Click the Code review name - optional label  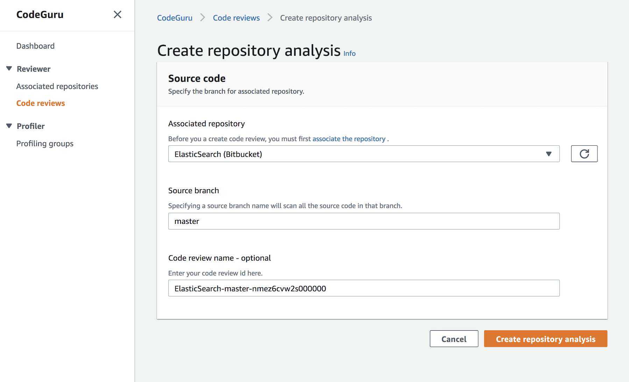coord(219,258)
